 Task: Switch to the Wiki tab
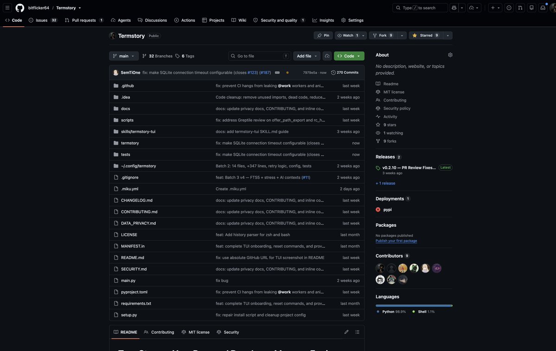239,20
